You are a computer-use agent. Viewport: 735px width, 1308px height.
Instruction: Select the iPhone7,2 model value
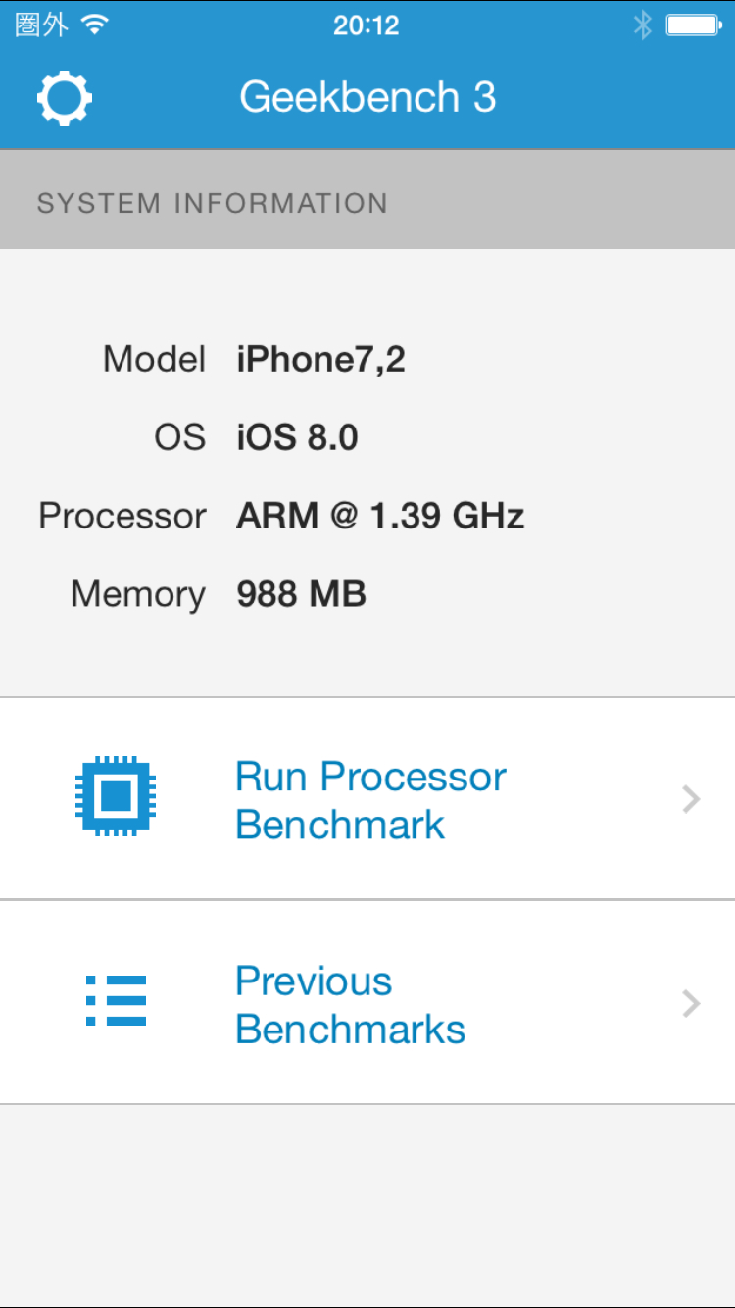[320, 360]
